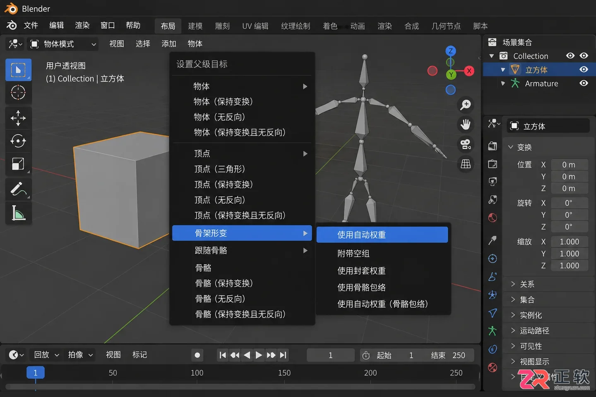This screenshot has width=596, height=397.
Task: Choose the Rotate tool
Action: 18,141
